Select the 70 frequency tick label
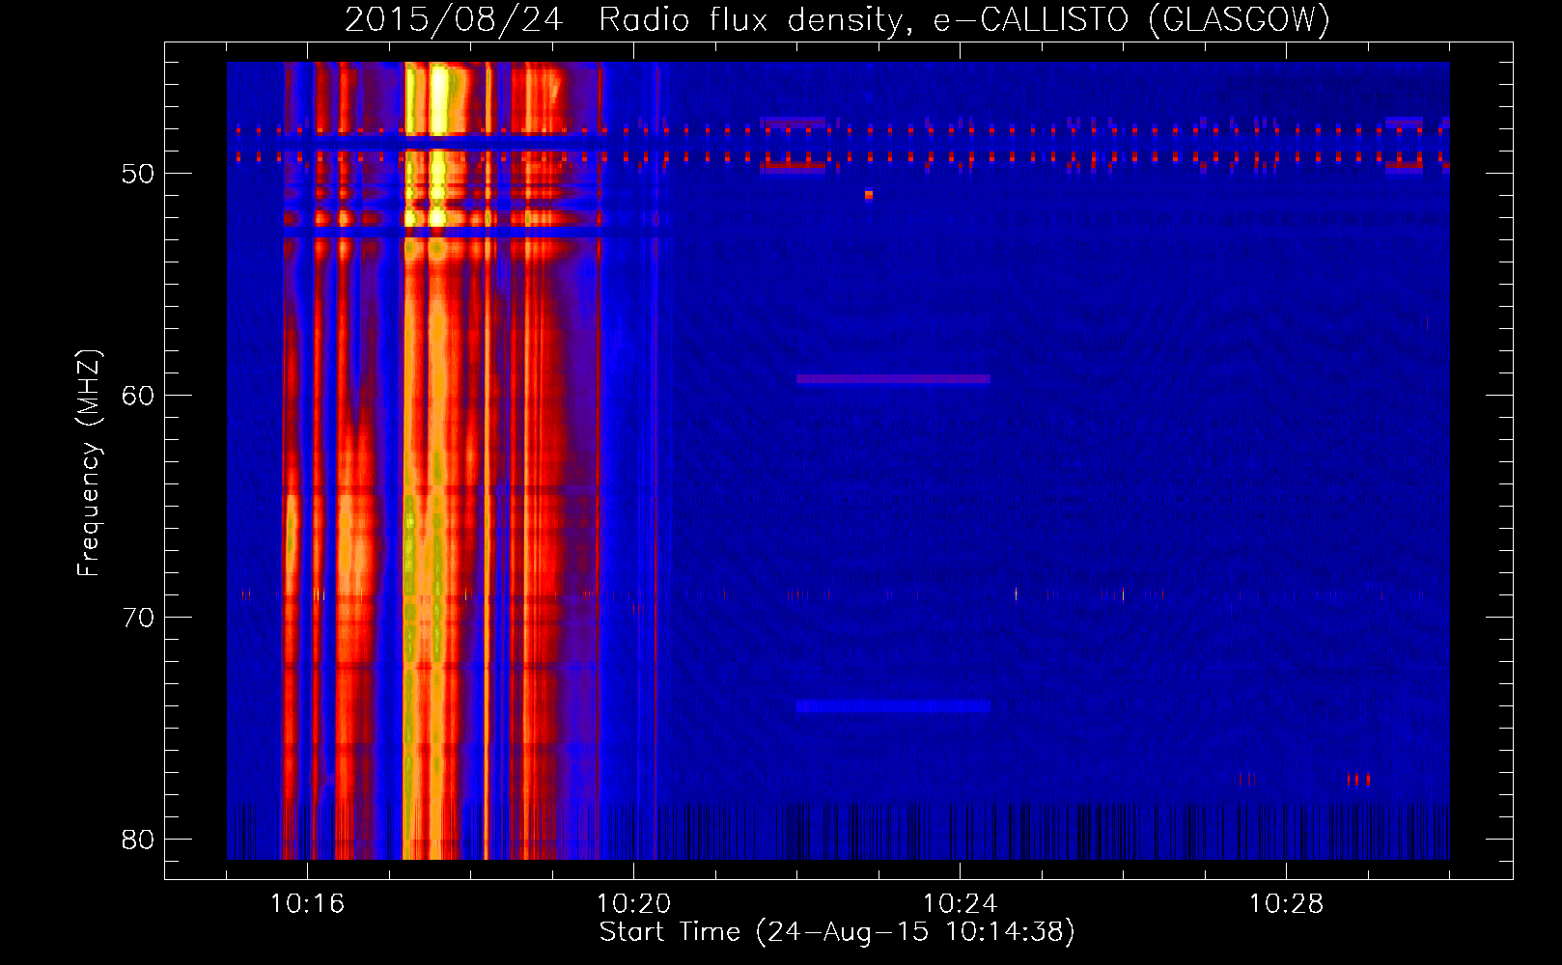 [x=138, y=618]
